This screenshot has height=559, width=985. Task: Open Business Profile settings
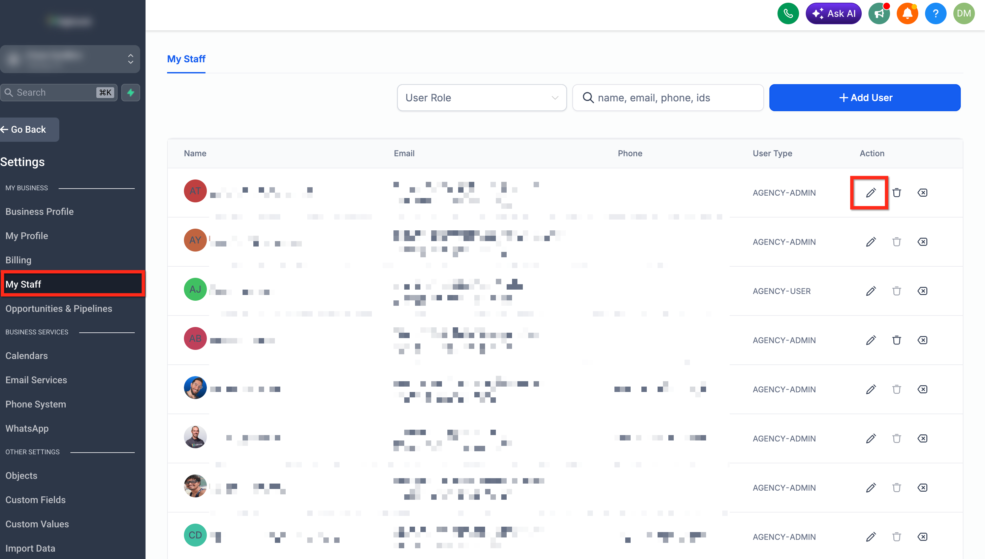pos(39,211)
